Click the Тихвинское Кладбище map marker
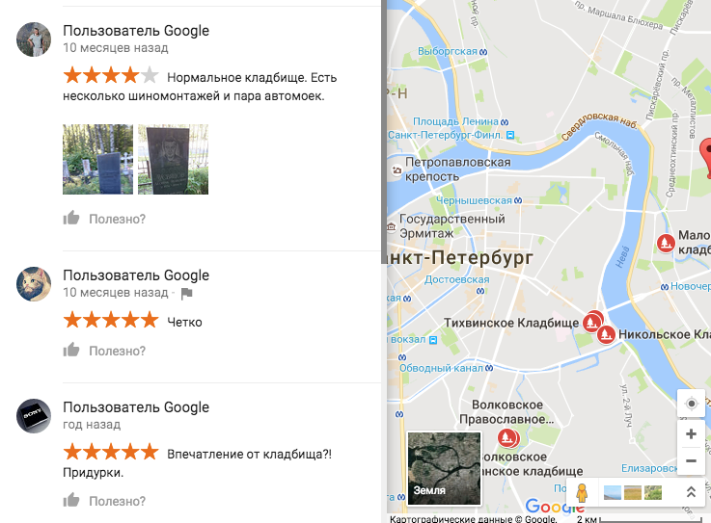The width and height of the screenshot is (711, 523). pyautogui.click(x=591, y=322)
